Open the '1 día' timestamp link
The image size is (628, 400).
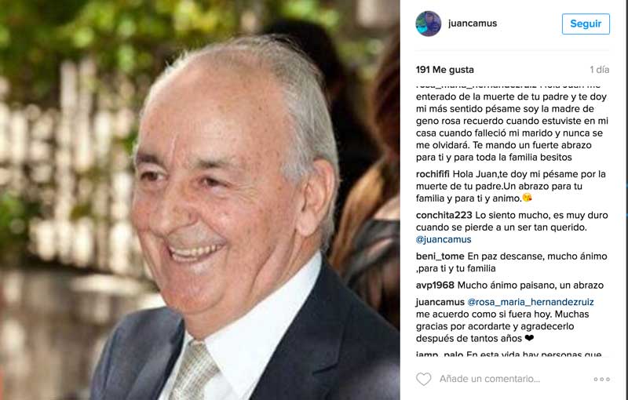pos(600,70)
